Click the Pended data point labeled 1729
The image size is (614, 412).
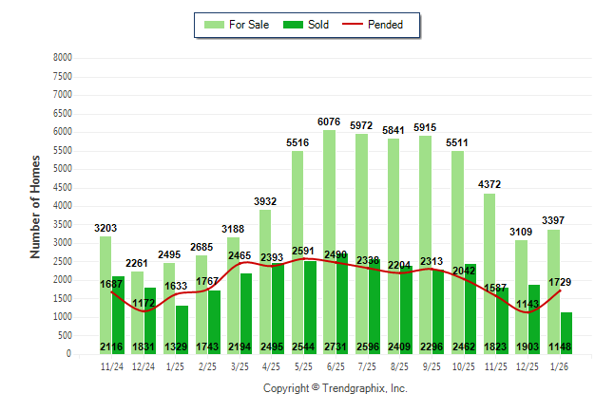pos(561,290)
